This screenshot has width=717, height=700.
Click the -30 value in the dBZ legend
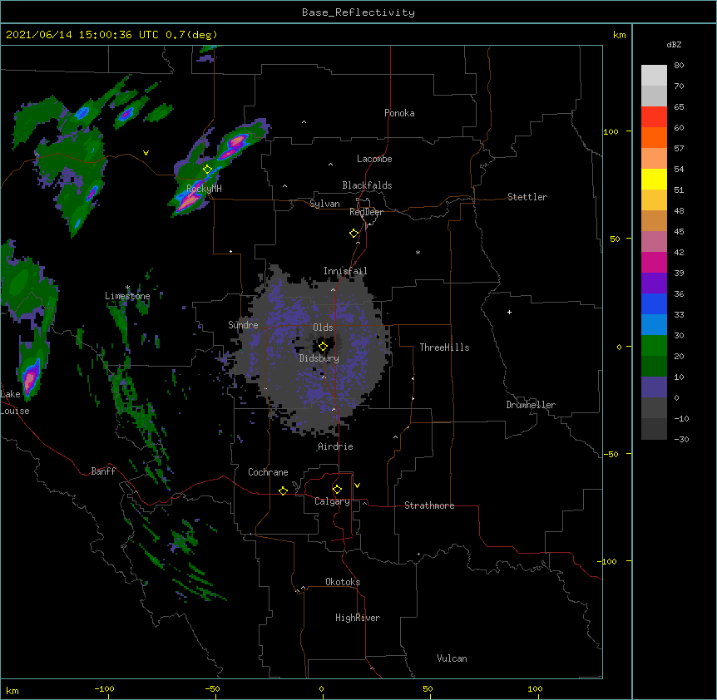point(681,439)
